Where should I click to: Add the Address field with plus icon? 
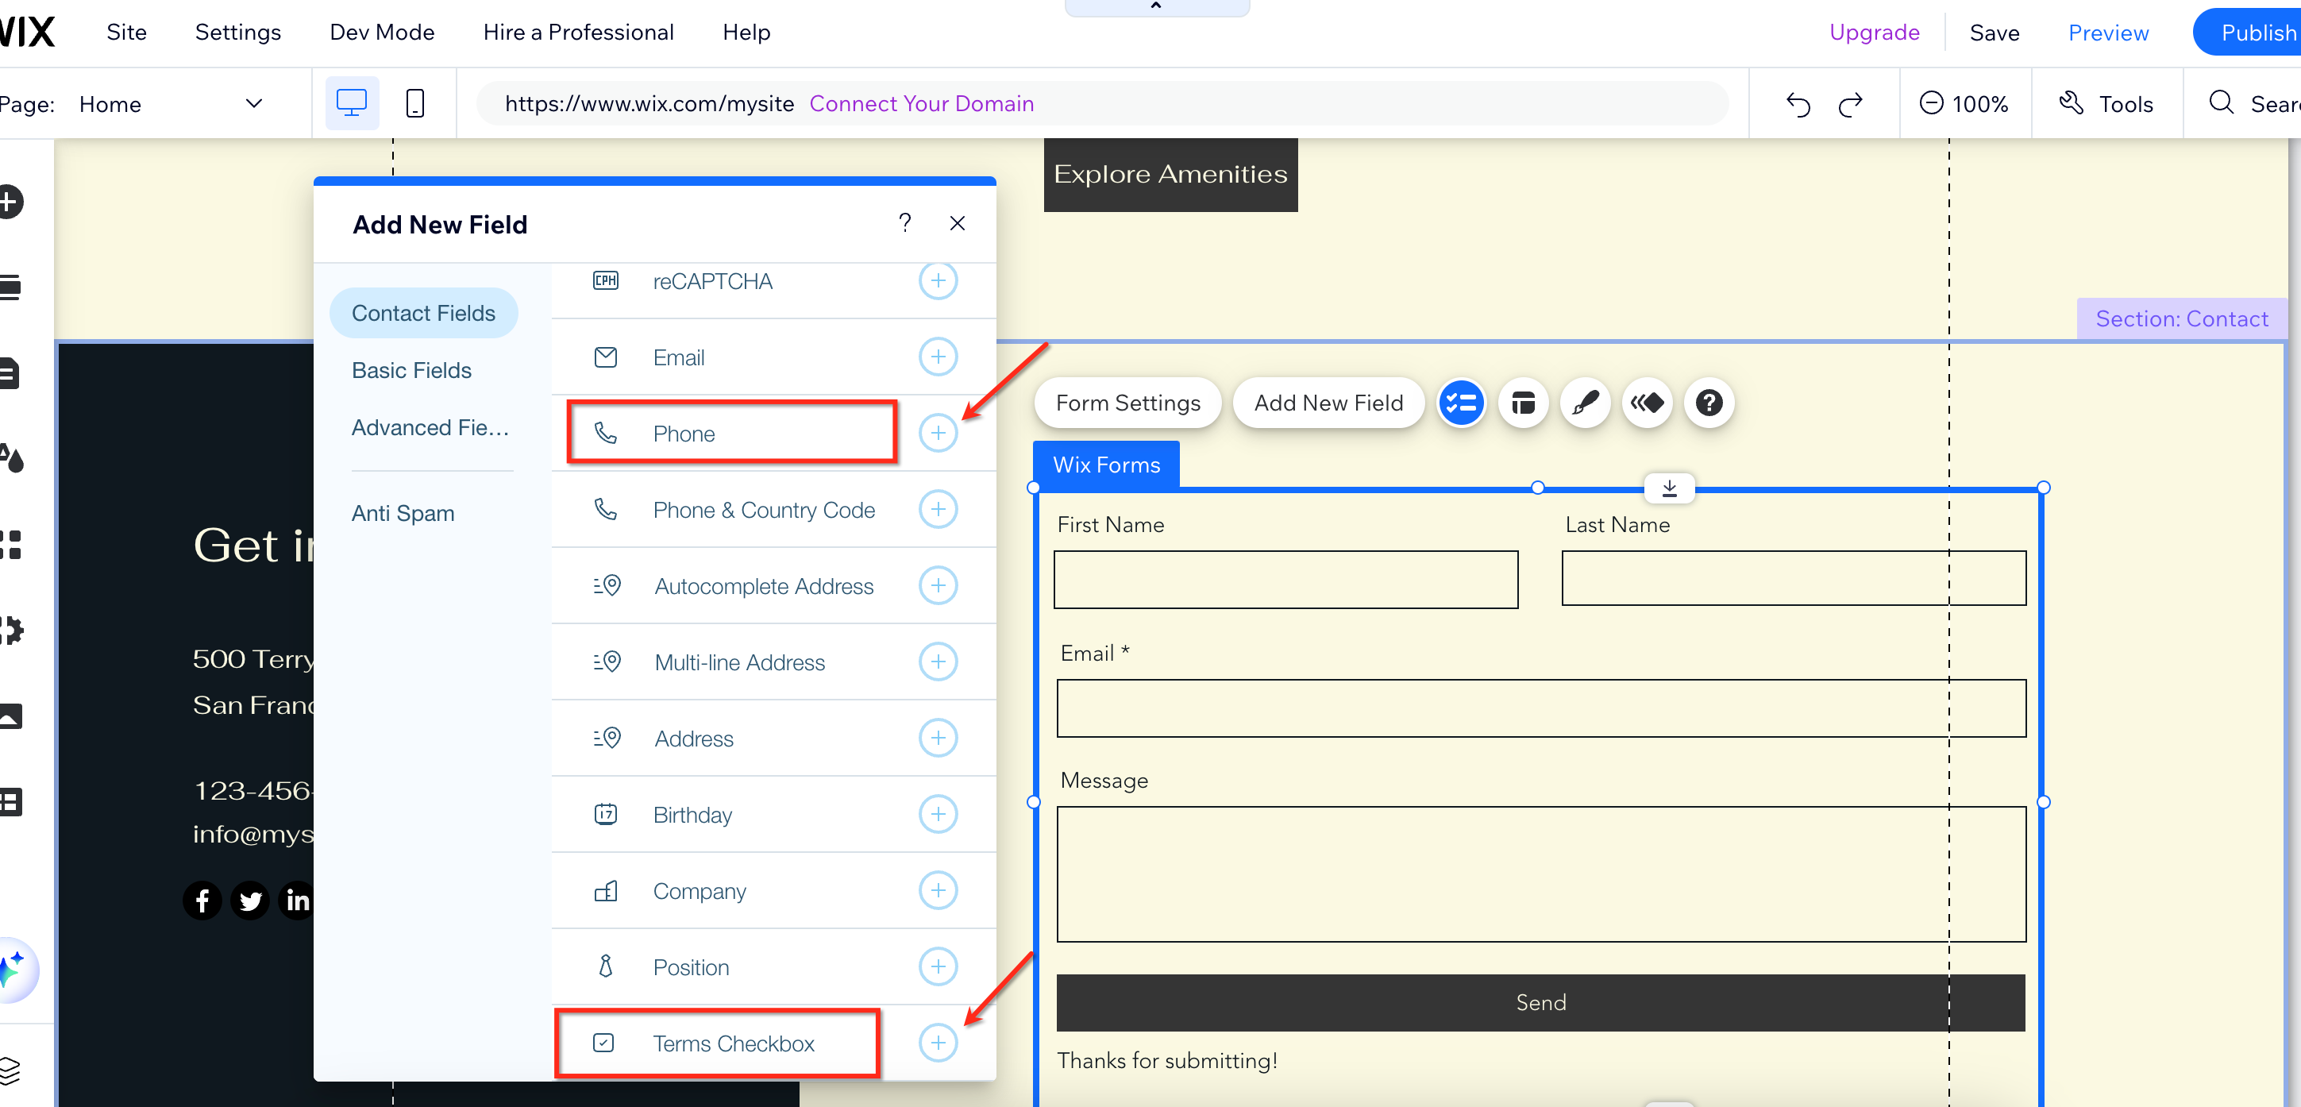coord(938,738)
